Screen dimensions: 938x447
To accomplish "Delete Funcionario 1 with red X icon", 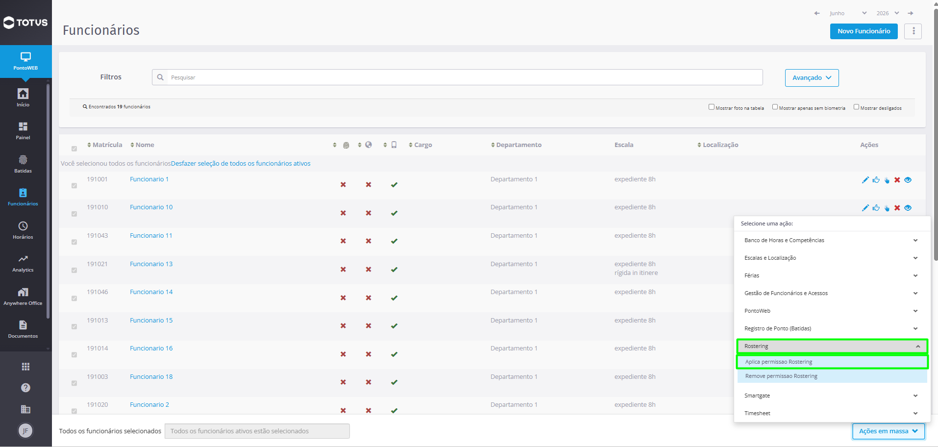I will click(x=897, y=180).
